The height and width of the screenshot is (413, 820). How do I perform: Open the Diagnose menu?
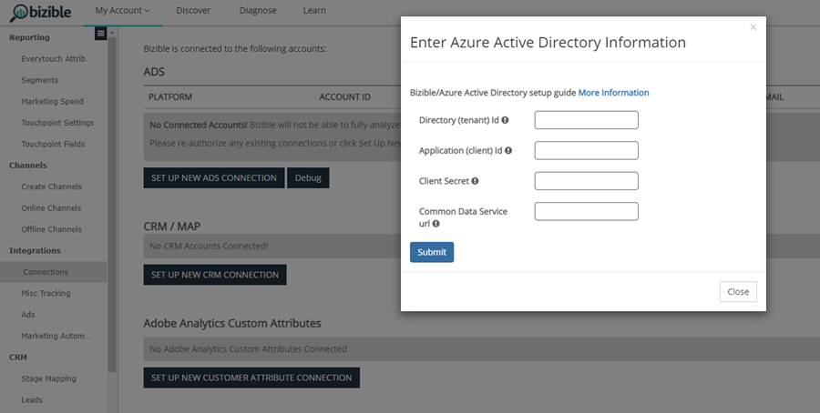click(258, 10)
